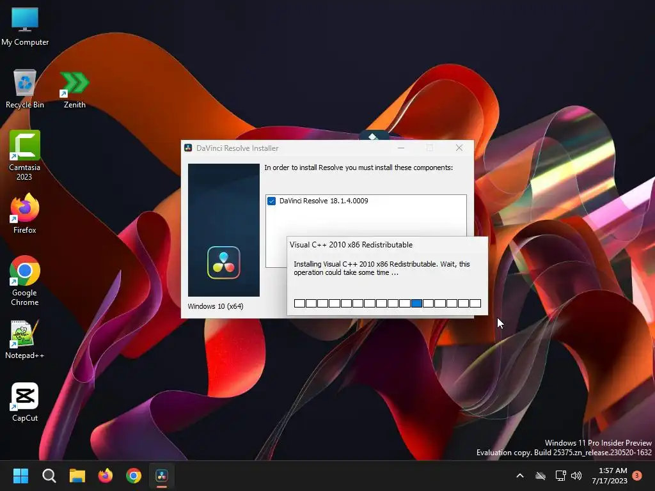
Task: Select the DaVinci Resolve taskbar icon
Action: 162,476
